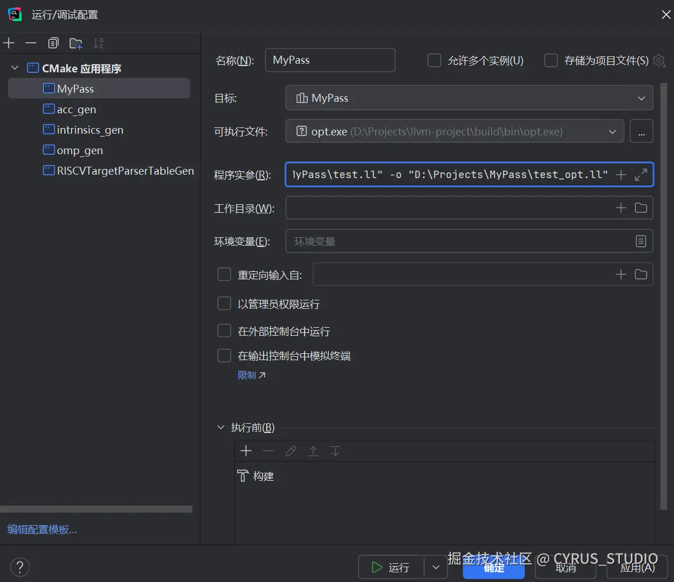Viewport: 674px width, 582px height.
Task: Remove the selected run configuration
Action: [31, 43]
